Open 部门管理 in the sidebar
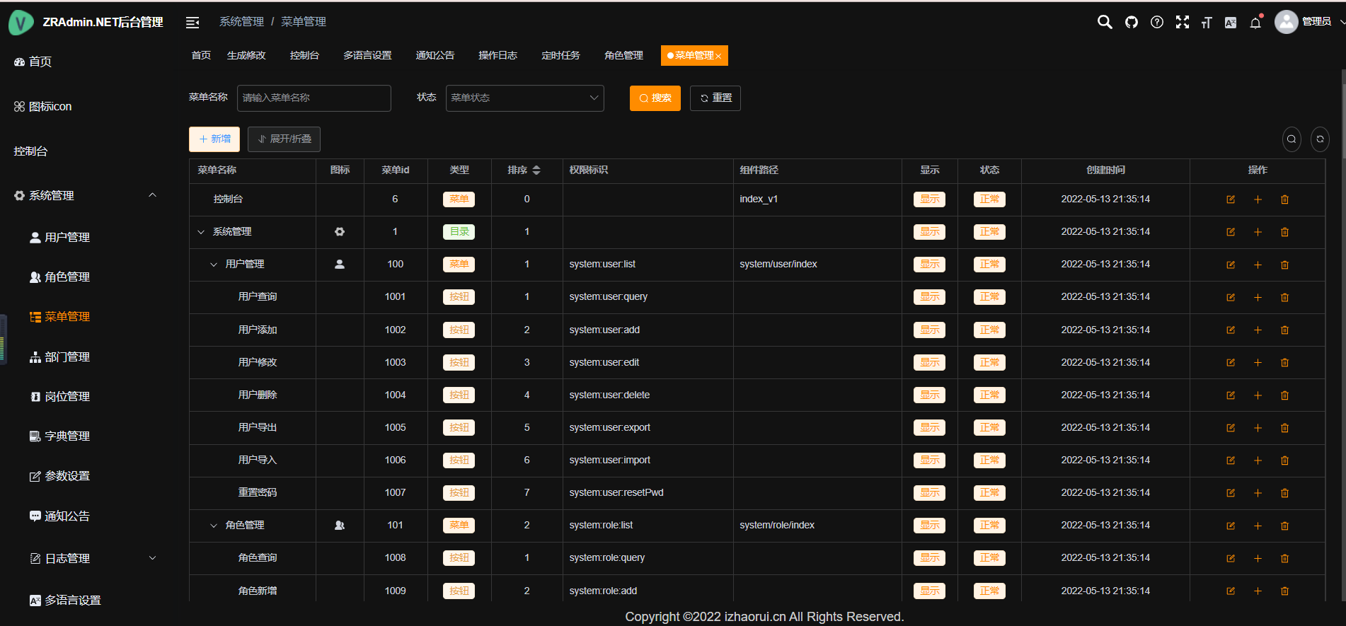 point(67,357)
